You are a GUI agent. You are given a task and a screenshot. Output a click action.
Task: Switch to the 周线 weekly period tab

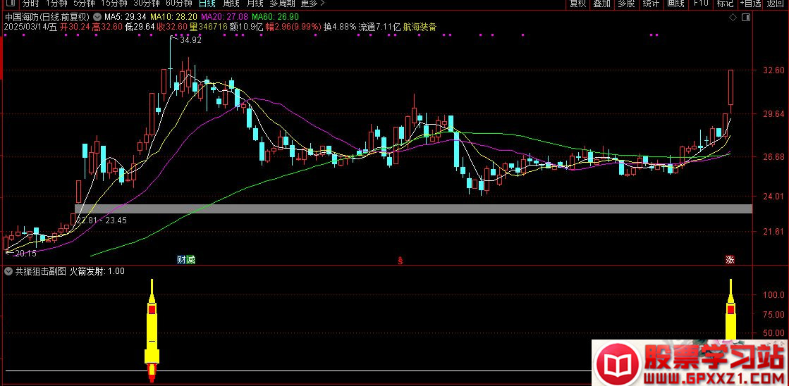click(232, 4)
